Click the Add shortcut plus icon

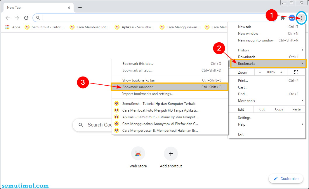(x=171, y=153)
